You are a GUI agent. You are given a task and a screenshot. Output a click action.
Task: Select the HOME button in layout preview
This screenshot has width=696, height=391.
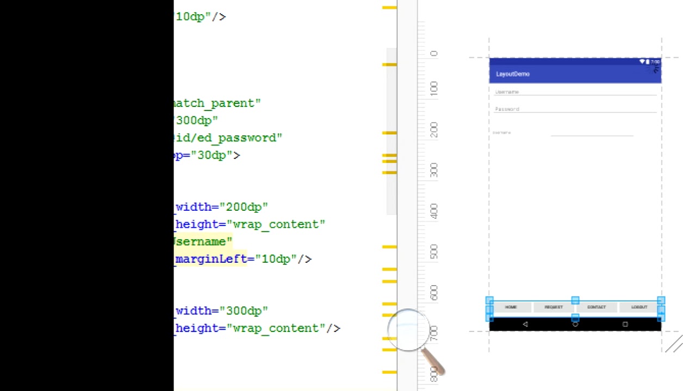click(x=511, y=307)
